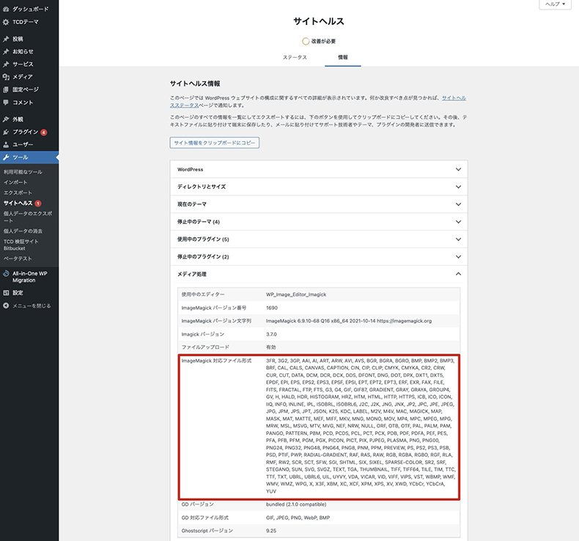The height and width of the screenshot is (541, 579).
Task: Expand the 停止中のプラグイン (2) section
Action: point(319,257)
